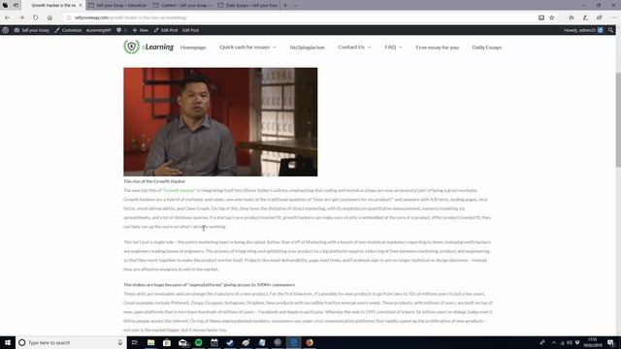Expand Quick cash for essays menu
Image resolution: width=621 pixels, height=349 pixels.
[248, 48]
